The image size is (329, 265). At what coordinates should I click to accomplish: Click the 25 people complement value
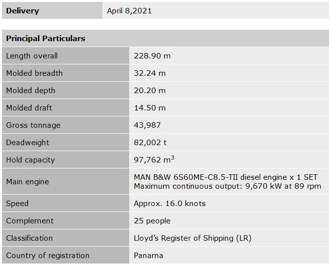pyautogui.click(x=152, y=221)
